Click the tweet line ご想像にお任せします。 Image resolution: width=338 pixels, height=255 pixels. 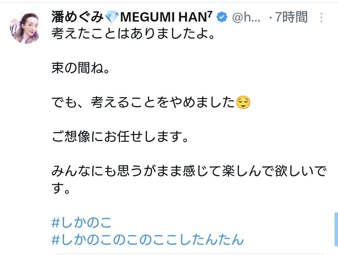tap(120, 137)
